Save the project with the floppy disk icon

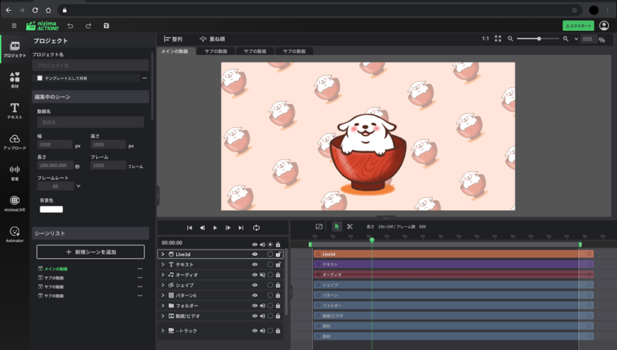[x=106, y=26]
